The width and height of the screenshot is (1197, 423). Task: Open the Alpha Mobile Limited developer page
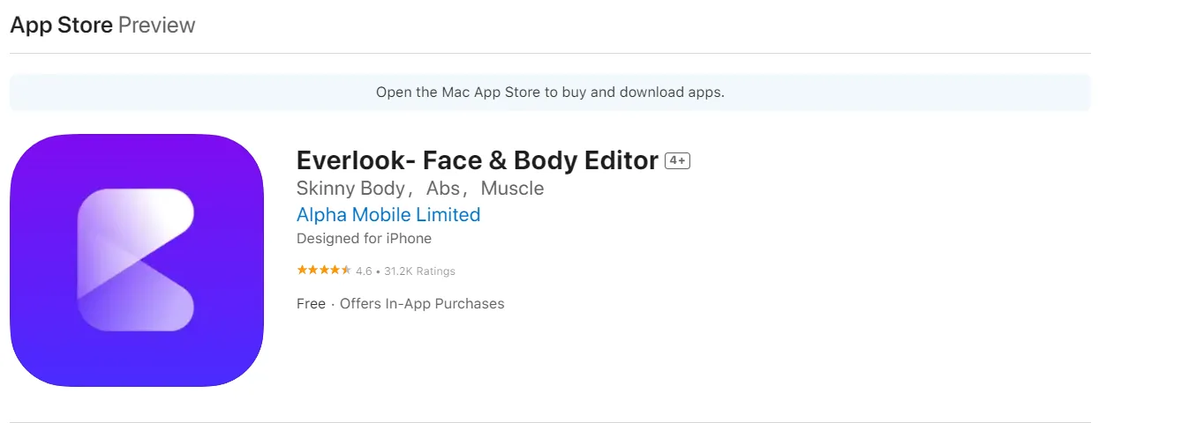tap(388, 215)
